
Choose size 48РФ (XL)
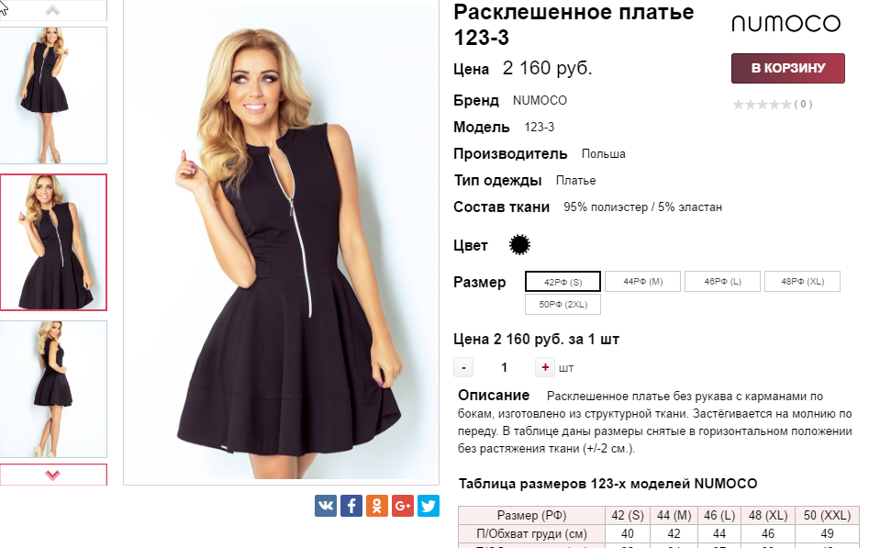click(803, 281)
